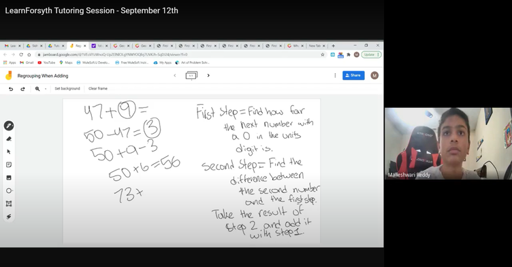Redo the last action
This screenshot has width=512, height=267.
22,89
